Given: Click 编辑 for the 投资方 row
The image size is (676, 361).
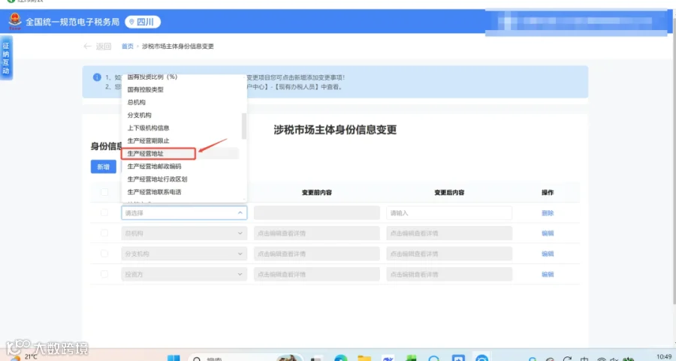Looking at the screenshot, I should click(548, 274).
